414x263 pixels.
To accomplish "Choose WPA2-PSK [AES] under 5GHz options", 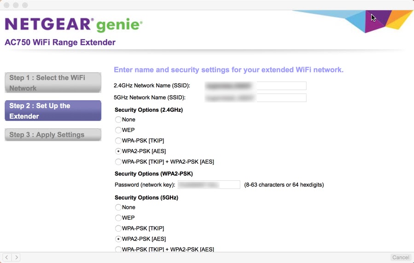I will click(x=118, y=239).
